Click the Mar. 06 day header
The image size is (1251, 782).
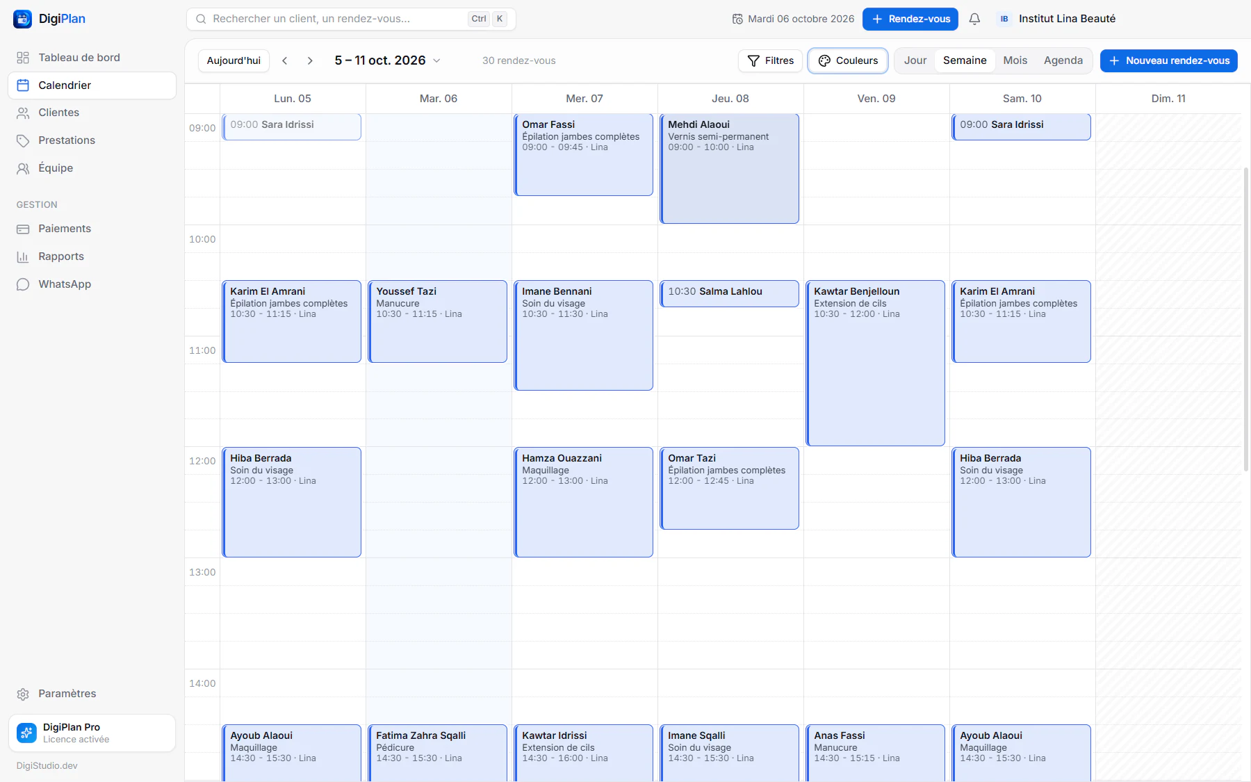(439, 99)
